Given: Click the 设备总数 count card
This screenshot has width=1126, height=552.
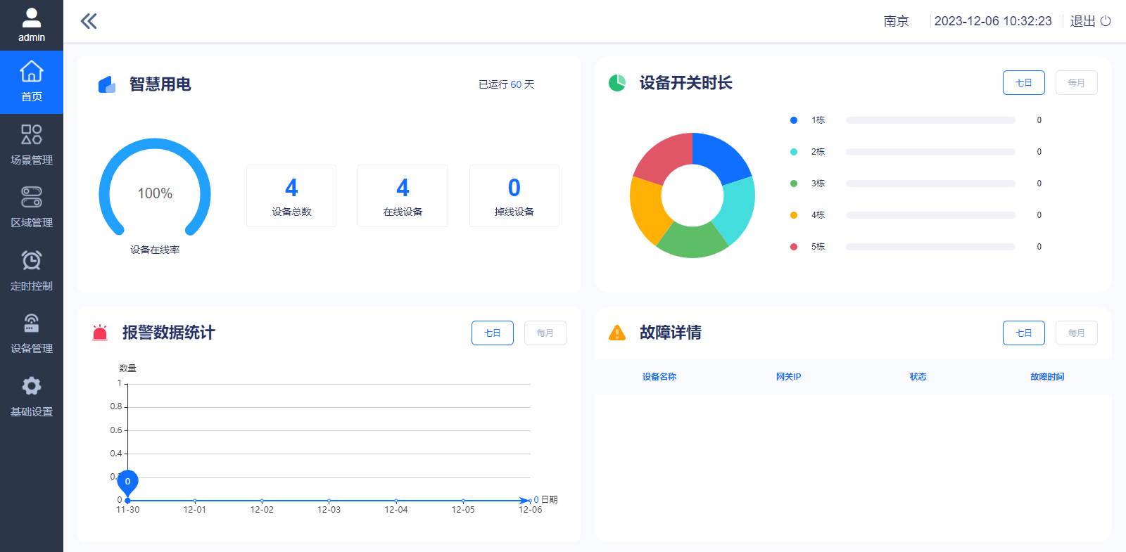Looking at the screenshot, I should tap(291, 196).
